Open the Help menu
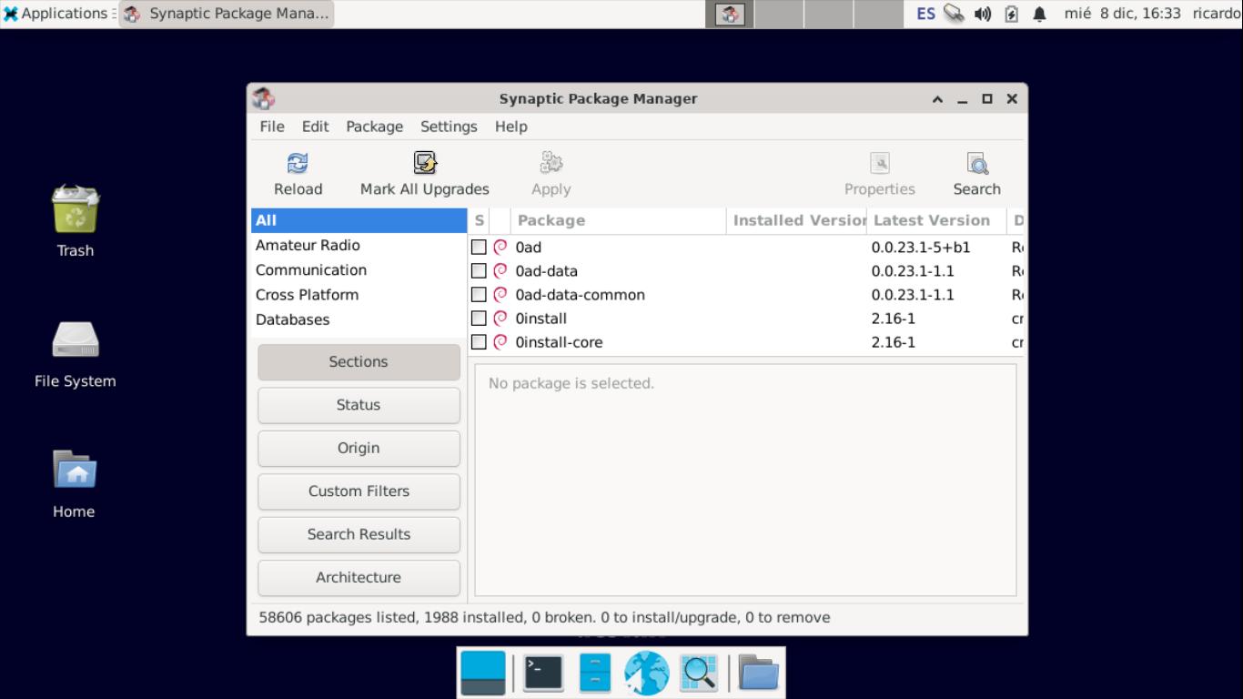This screenshot has height=699, width=1243. [511, 127]
